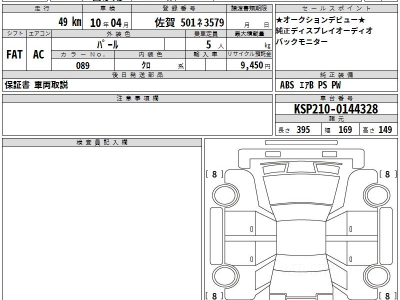This screenshot has width=400, height=300.
Task: Click the 最大積載量 header
Action: click(249, 34)
